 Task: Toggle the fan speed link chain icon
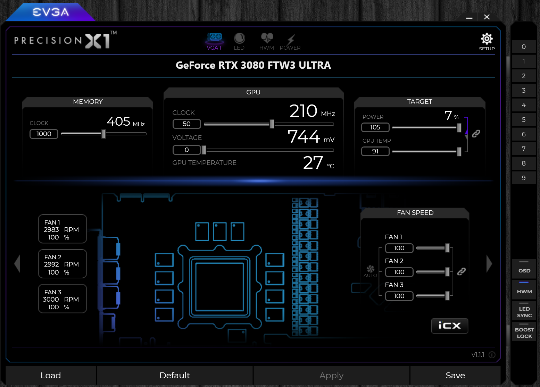[461, 271]
